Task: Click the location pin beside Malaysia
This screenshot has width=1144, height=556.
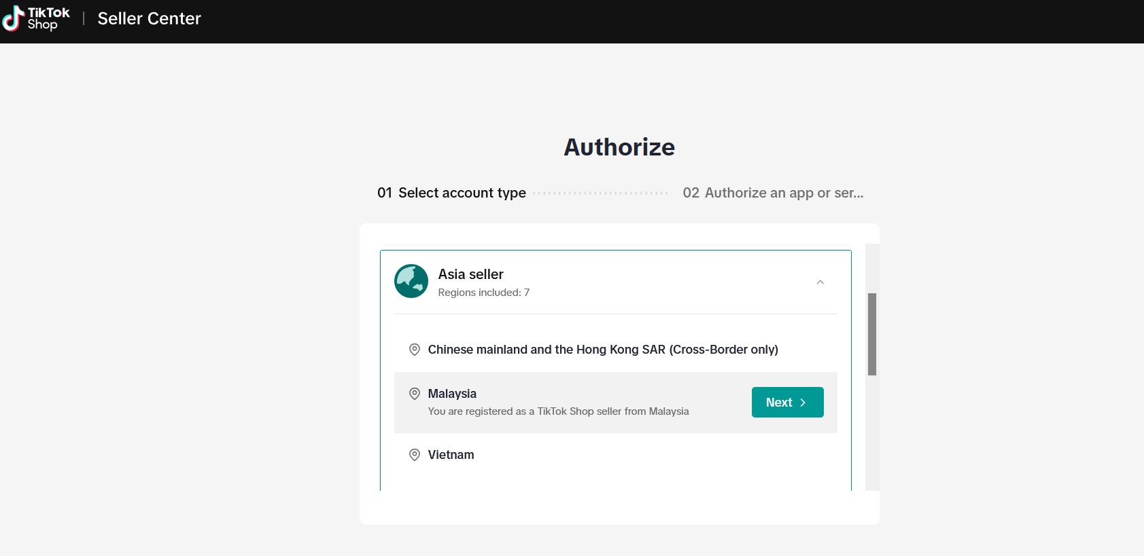Action: 414,394
